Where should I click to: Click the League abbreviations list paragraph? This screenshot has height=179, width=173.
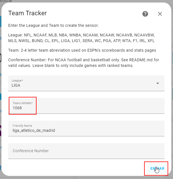pyautogui.click(x=82, y=38)
